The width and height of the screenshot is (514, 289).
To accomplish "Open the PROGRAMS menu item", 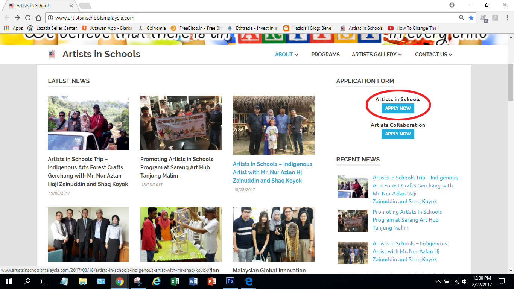I will (325, 55).
